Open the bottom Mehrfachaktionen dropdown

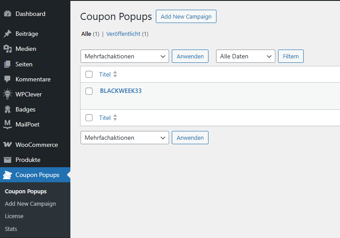pos(125,138)
